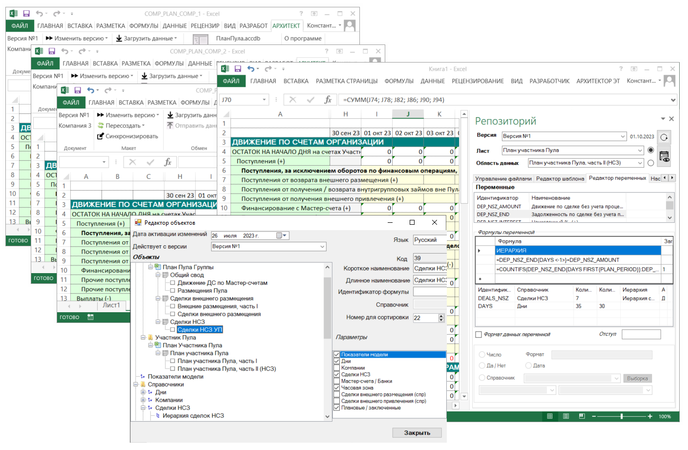Click the ПланПула.accdb label in COMP_PLAN_COMP_1 ribbon
This screenshot has height=450, width=688.
[238, 38]
